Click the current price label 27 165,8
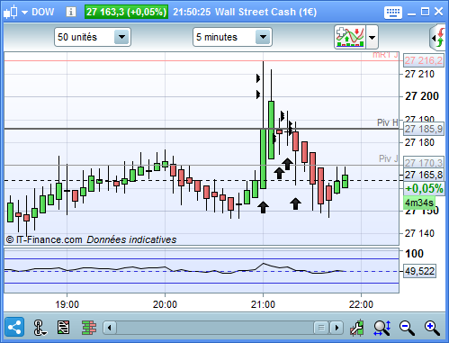The height and width of the screenshot is (343, 449). pos(424,175)
